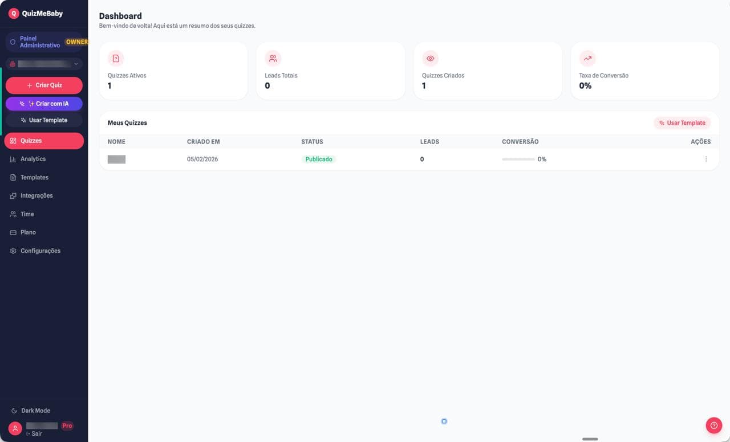
Task: Click the Plano card icon in sidebar
Action: pyautogui.click(x=12, y=232)
